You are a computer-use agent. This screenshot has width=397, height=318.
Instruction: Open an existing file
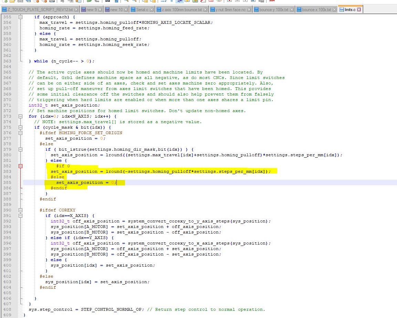tap(12, 2)
